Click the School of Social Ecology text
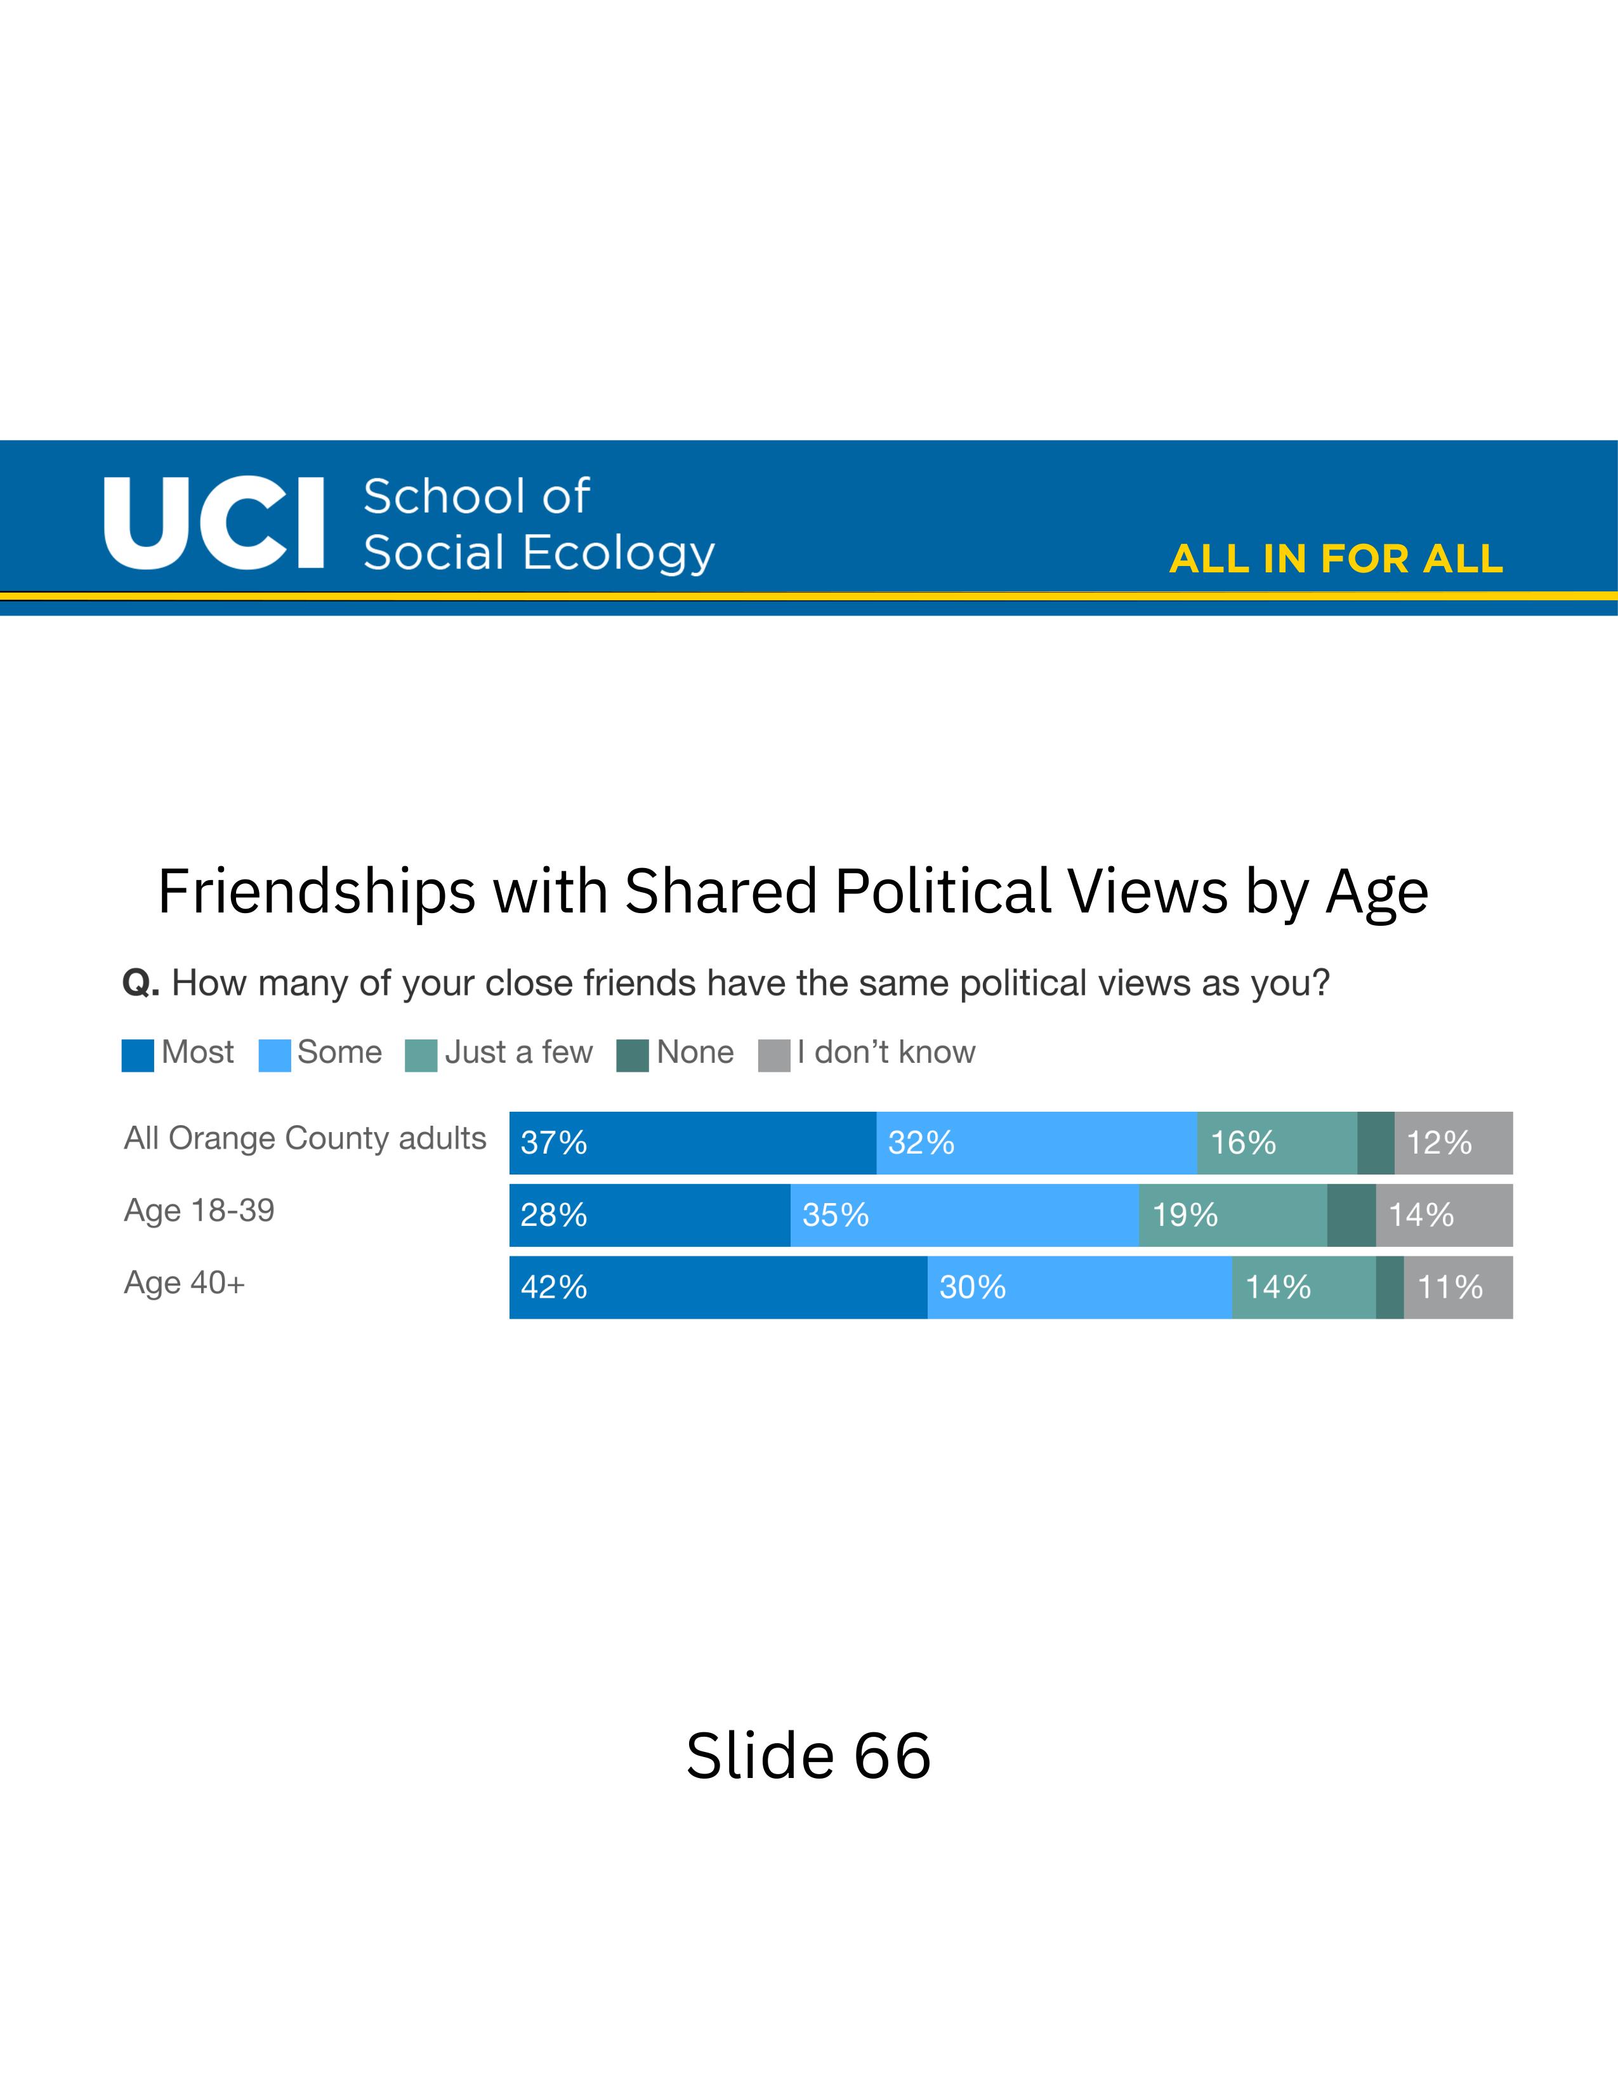The height and width of the screenshot is (2094, 1618). click(x=537, y=523)
